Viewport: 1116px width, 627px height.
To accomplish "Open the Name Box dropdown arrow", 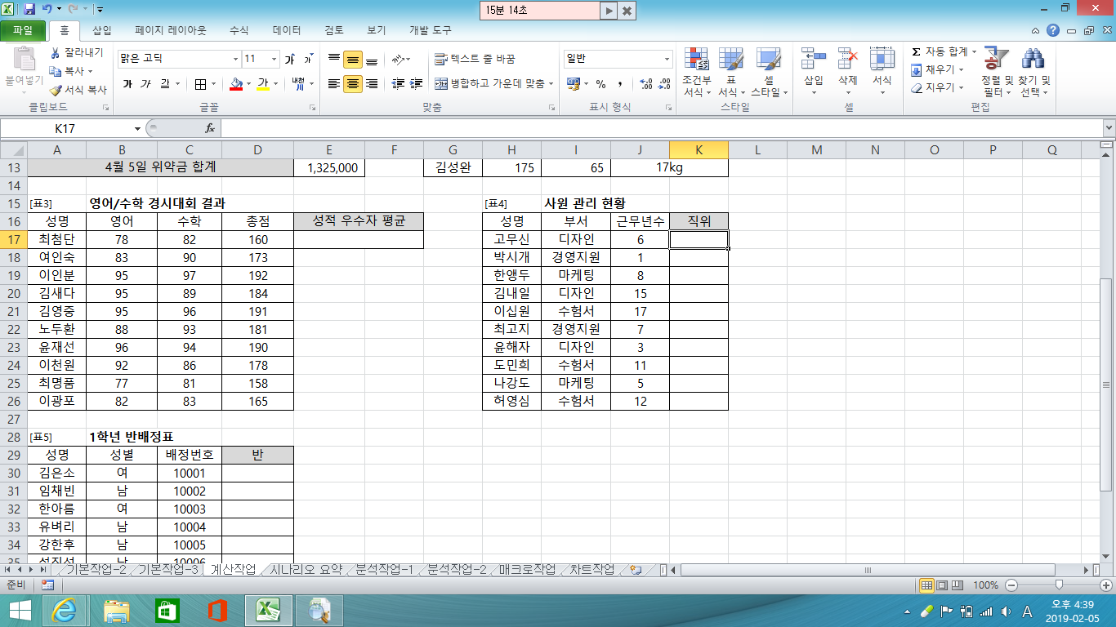I will coord(137,128).
